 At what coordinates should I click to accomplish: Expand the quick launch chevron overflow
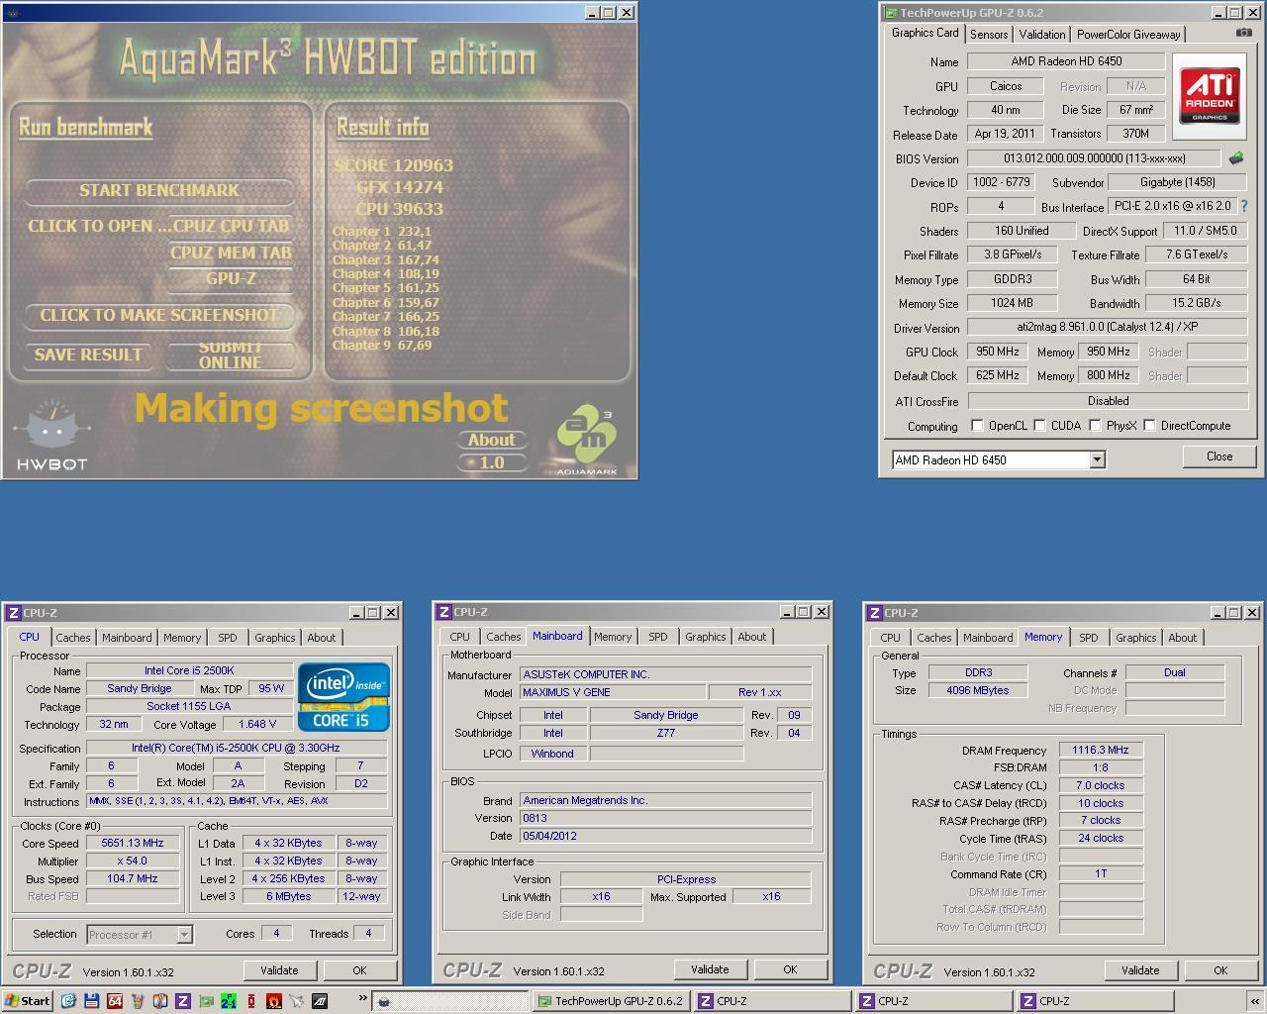click(362, 997)
